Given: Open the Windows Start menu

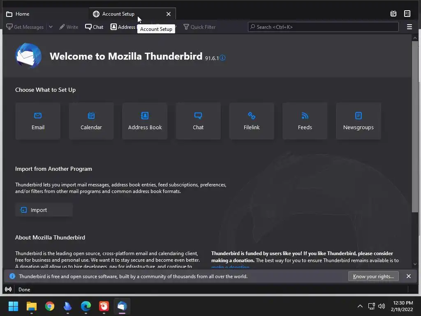Looking at the screenshot, I should (13, 306).
